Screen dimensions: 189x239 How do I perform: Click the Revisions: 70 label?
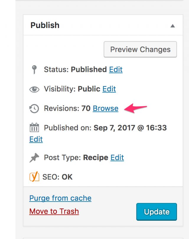pyautogui.click(x=67, y=108)
